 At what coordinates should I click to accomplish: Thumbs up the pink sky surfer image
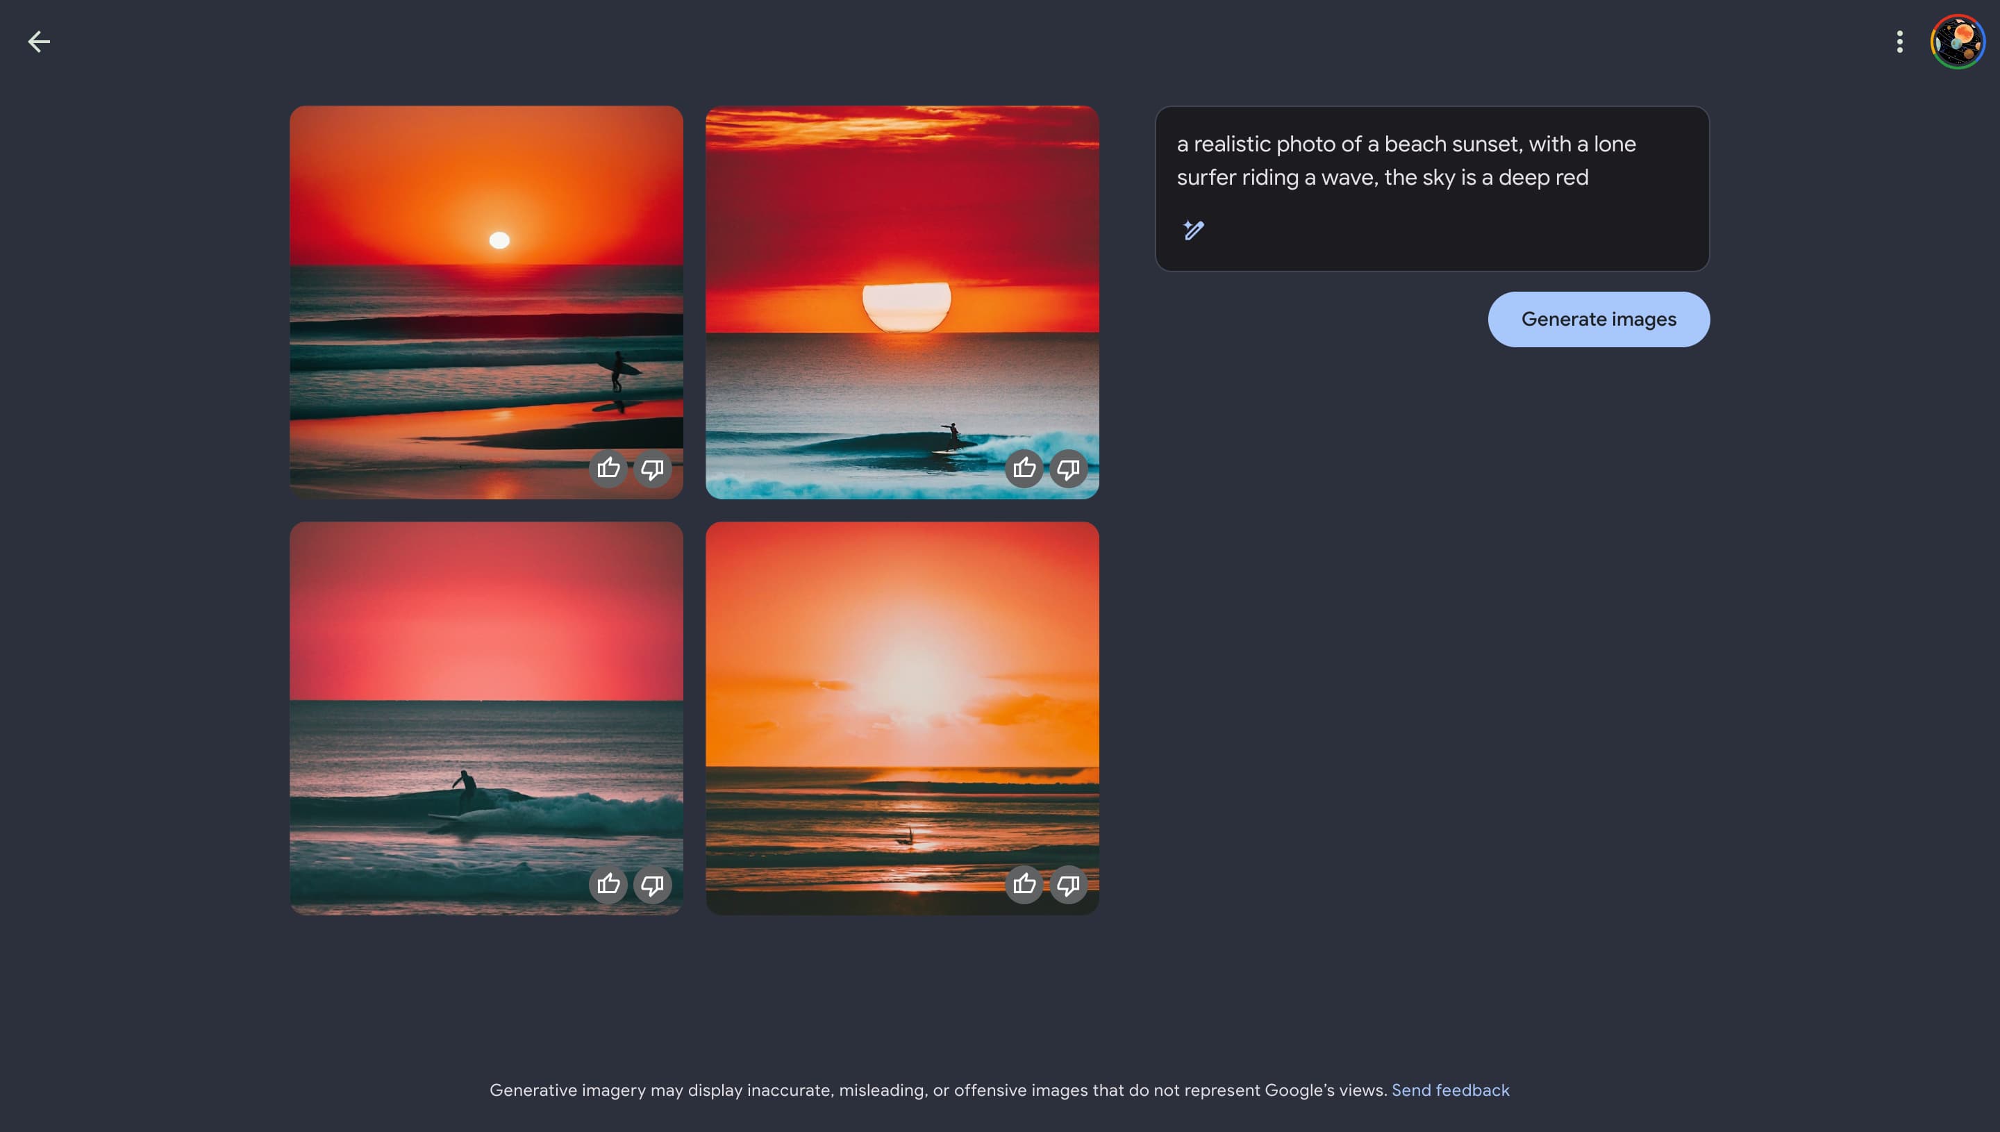pos(608,885)
